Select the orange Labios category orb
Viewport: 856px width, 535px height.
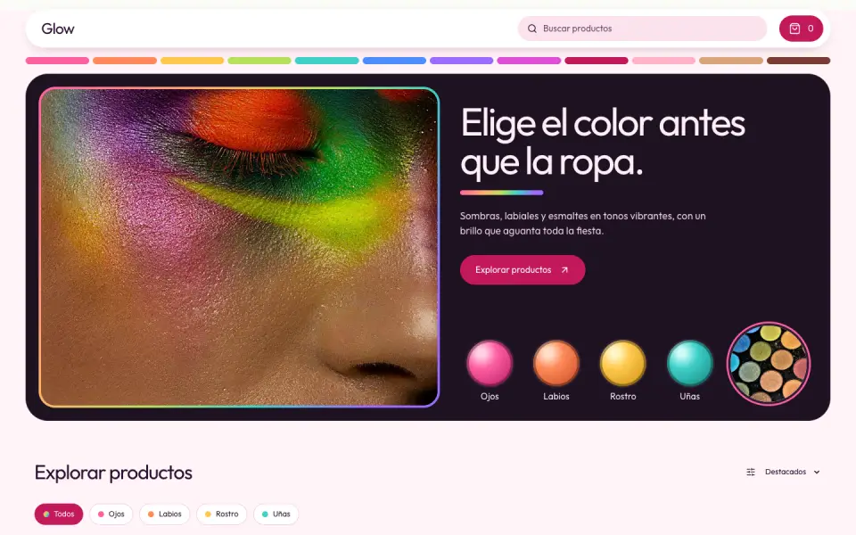556,363
